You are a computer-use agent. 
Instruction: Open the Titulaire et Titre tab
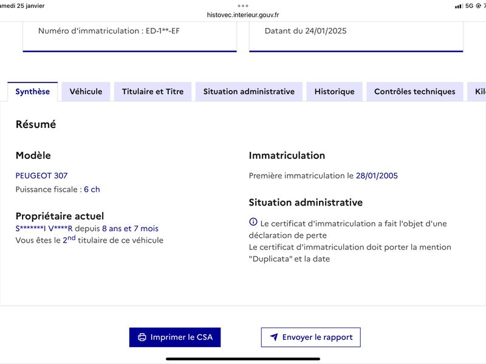(153, 92)
